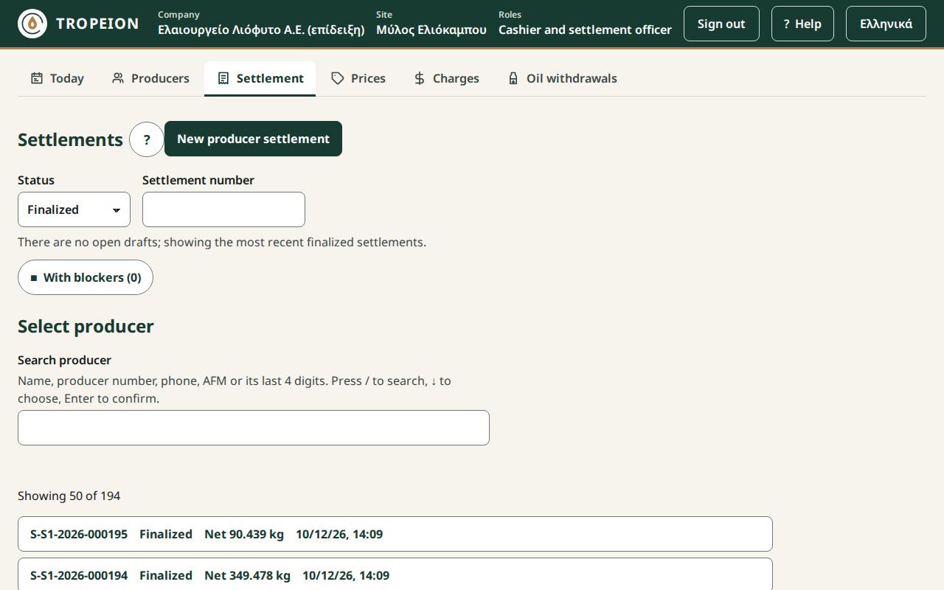Click the 'Showing 50 of 194' count

(69, 496)
